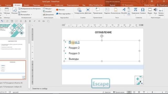Click the date and time icon

pyautogui.click(x=129, y=9)
